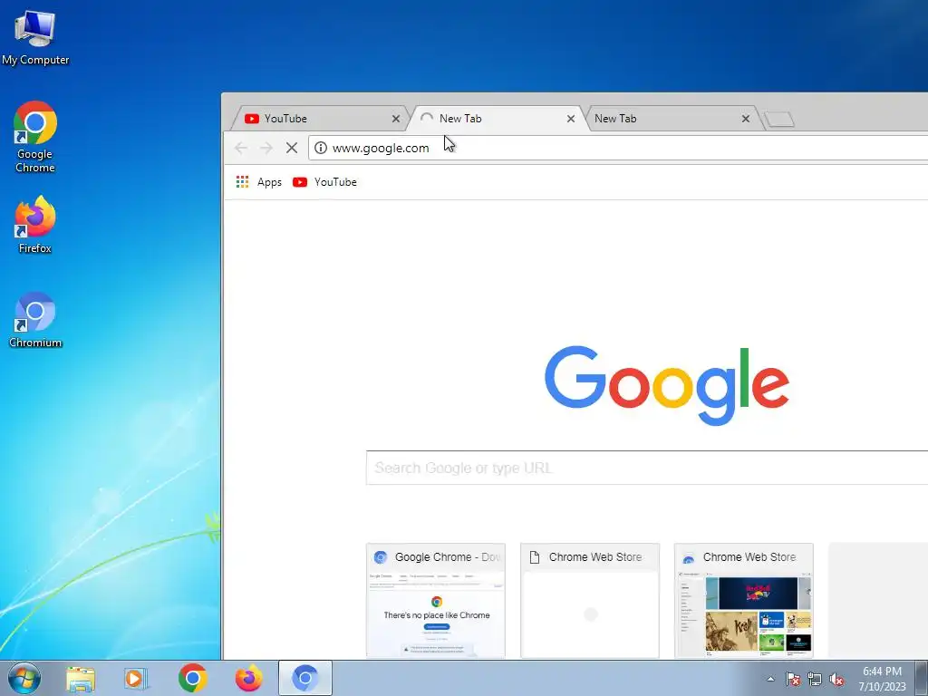
Task: Click the www.google.com address bar
Action: (618, 148)
